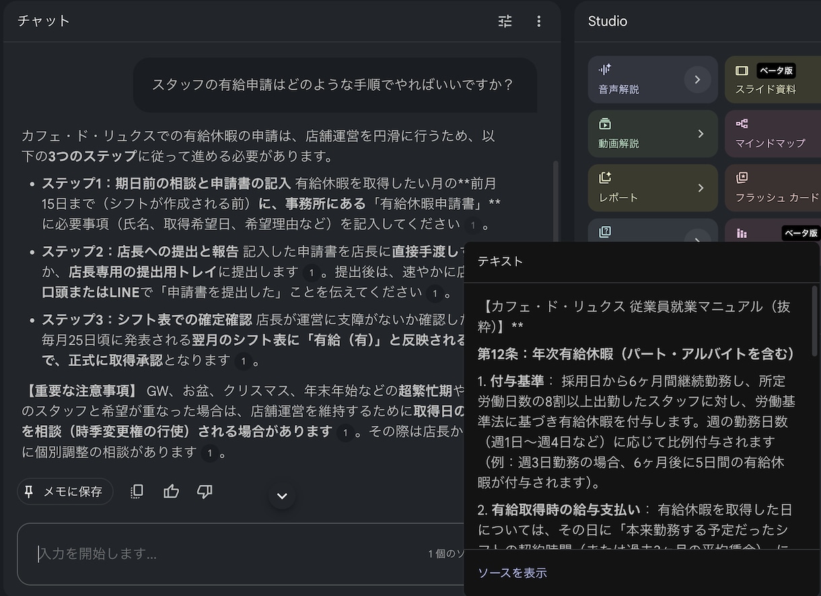821x596 pixels.
Task: Click 【重要な注意事項】 text
Action: point(81,391)
